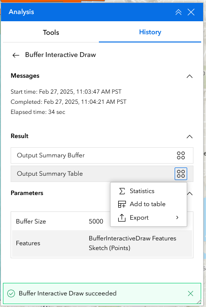Select the Output Summary Buffer result row
206x307 pixels.
(x=102, y=155)
